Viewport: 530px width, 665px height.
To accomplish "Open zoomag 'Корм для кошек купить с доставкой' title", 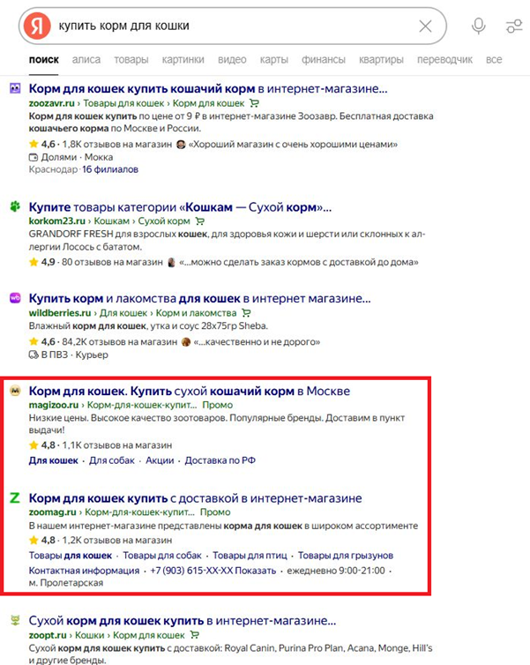I will point(196,498).
